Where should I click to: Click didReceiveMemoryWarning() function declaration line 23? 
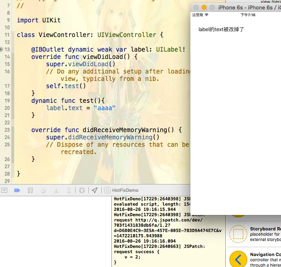(107, 130)
